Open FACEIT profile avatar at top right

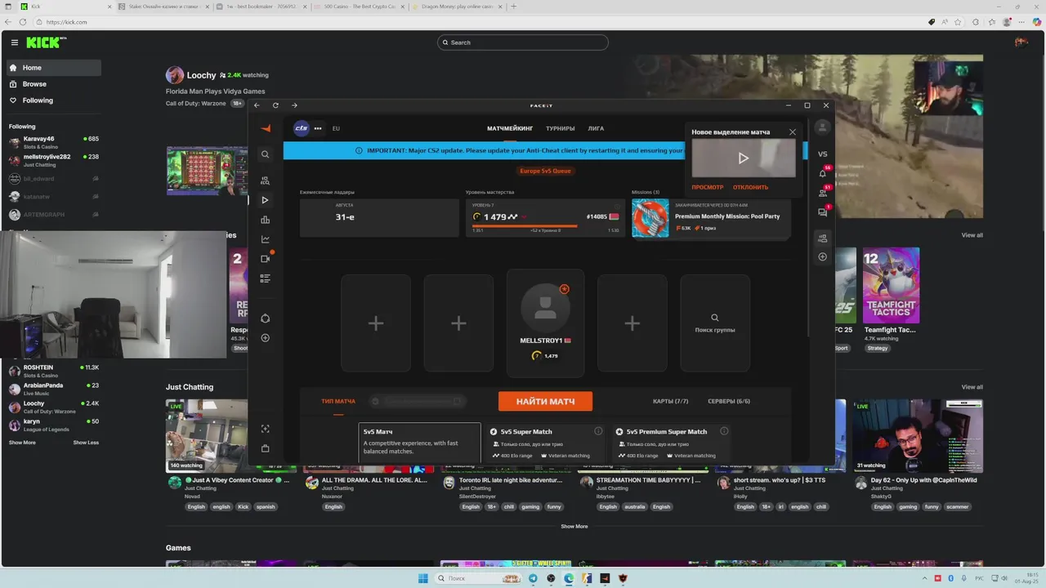pyautogui.click(x=823, y=127)
